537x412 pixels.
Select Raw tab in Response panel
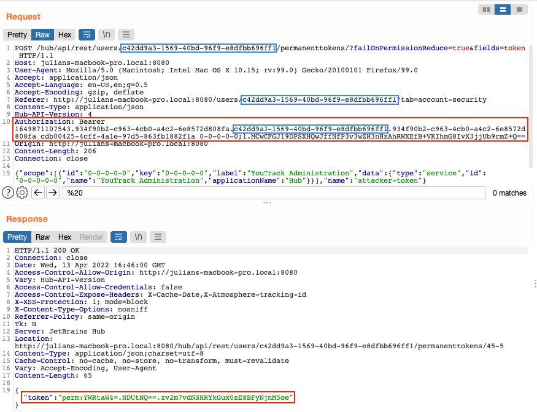42,237
